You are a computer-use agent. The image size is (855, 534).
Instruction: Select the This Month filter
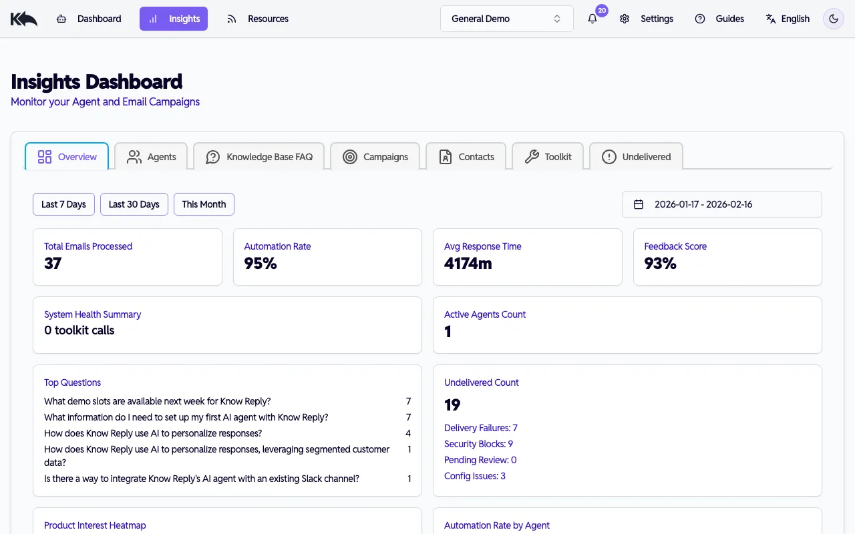pos(204,204)
